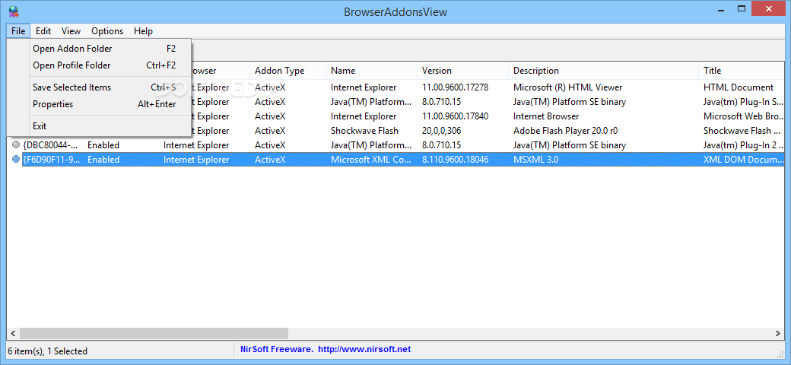Click the horizontal scrollbar thumb
The width and height of the screenshot is (791, 365).
(x=154, y=333)
